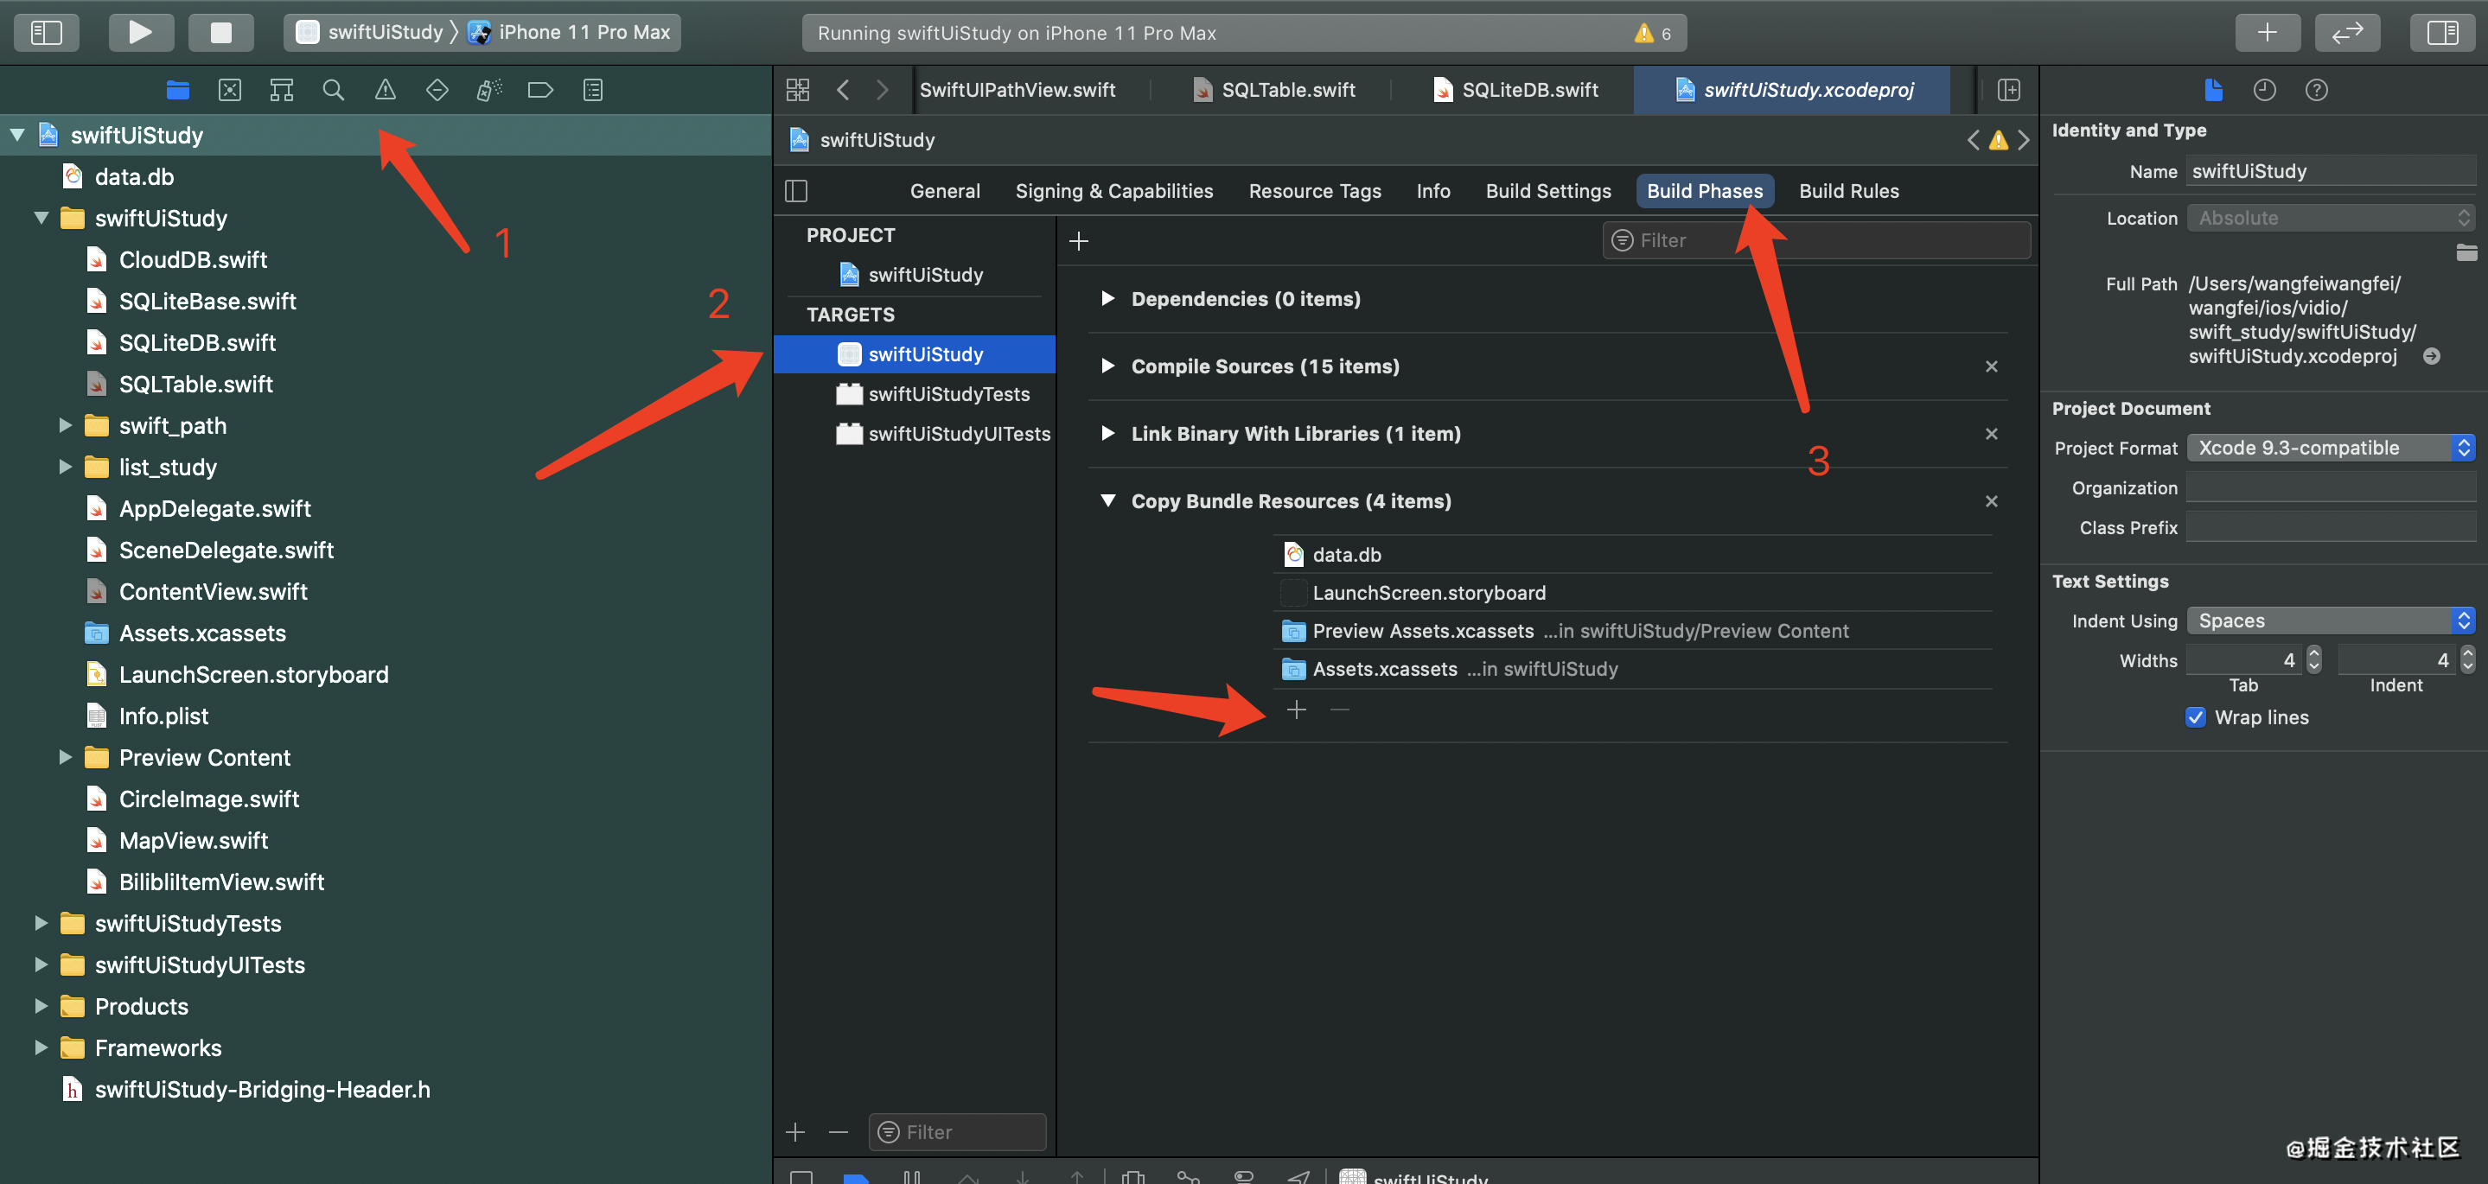
Task: Open the Breakpoint navigator icon
Action: [x=540, y=90]
